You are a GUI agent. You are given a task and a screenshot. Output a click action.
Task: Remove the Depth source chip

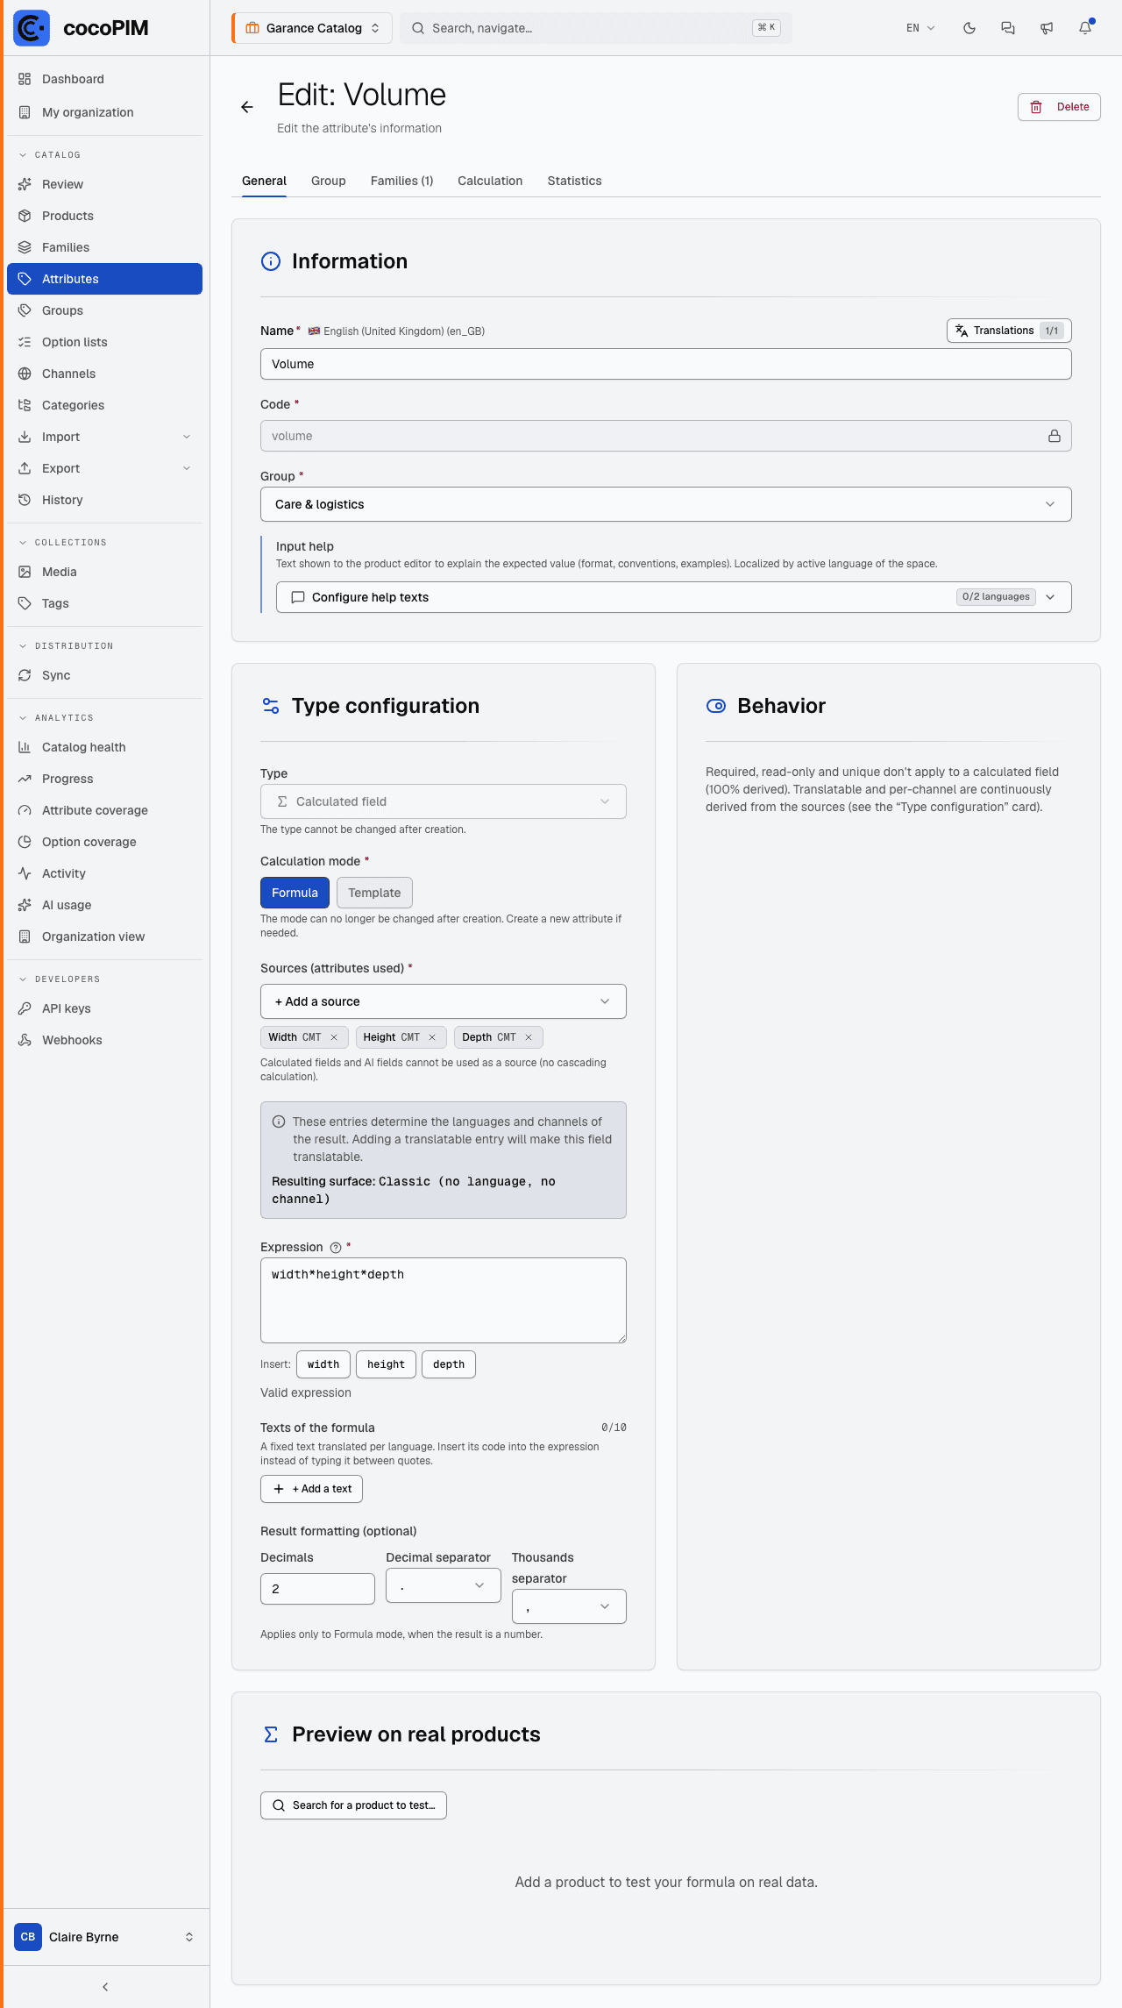[529, 1037]
